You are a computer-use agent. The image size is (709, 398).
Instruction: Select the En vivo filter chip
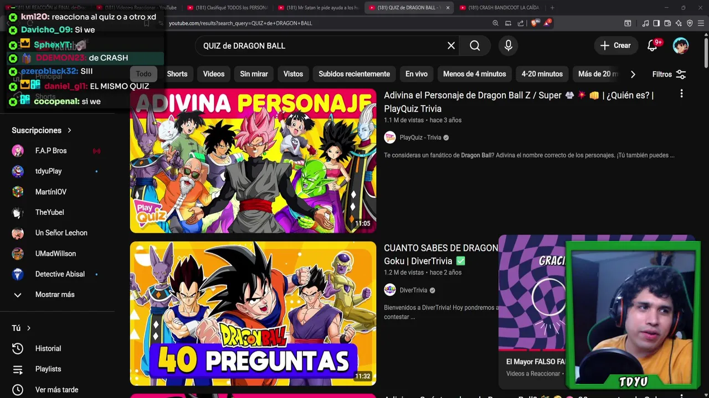pos(417,74)
